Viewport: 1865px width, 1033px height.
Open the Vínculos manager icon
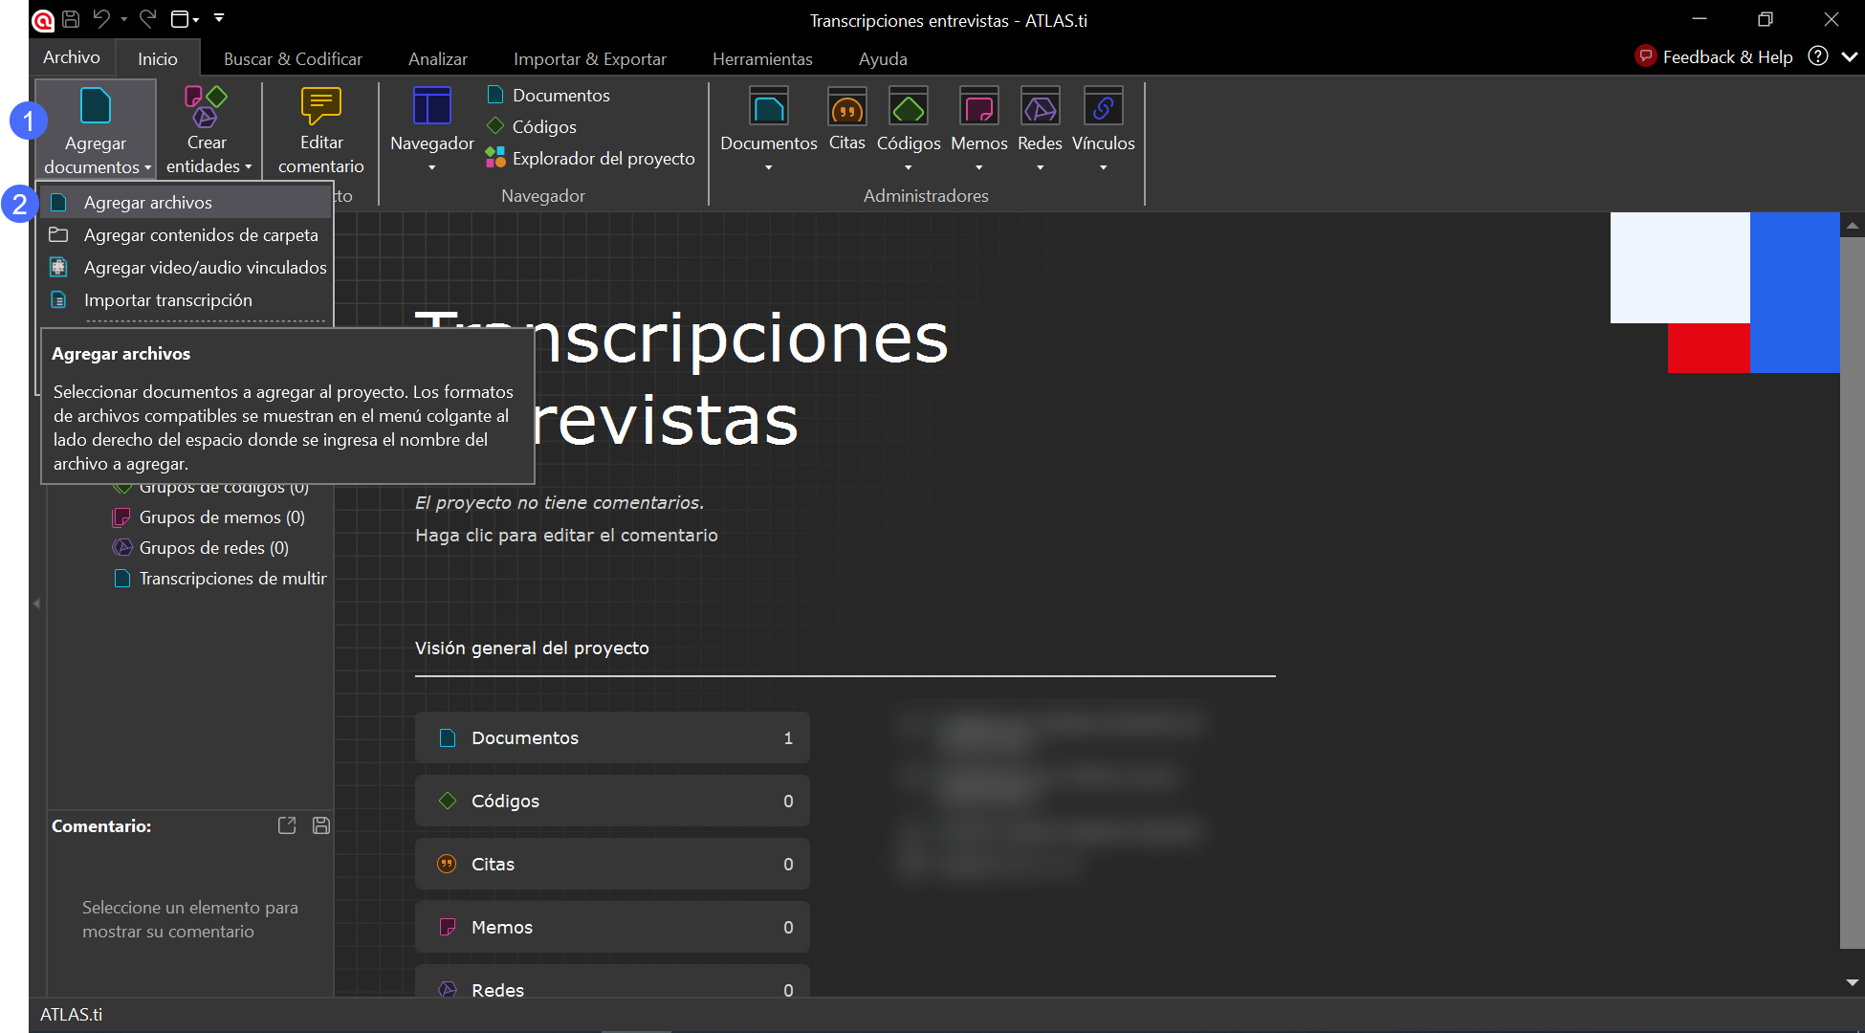[1103, 106]
